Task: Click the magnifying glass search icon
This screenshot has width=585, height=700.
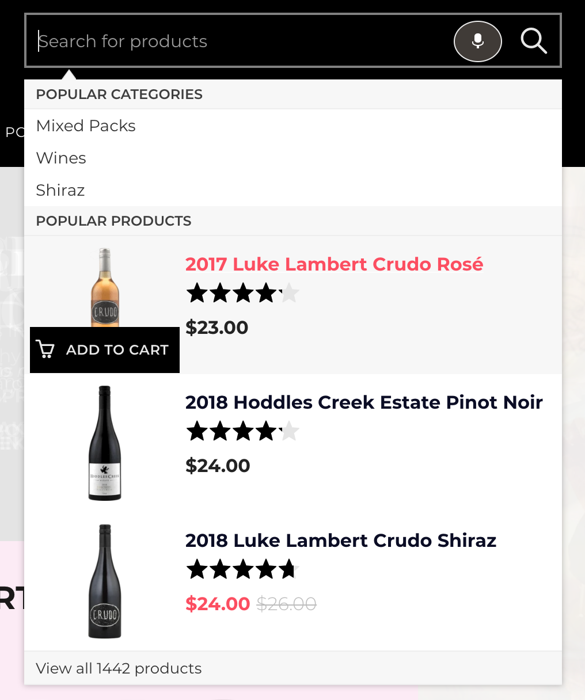Action: (534, 41)
